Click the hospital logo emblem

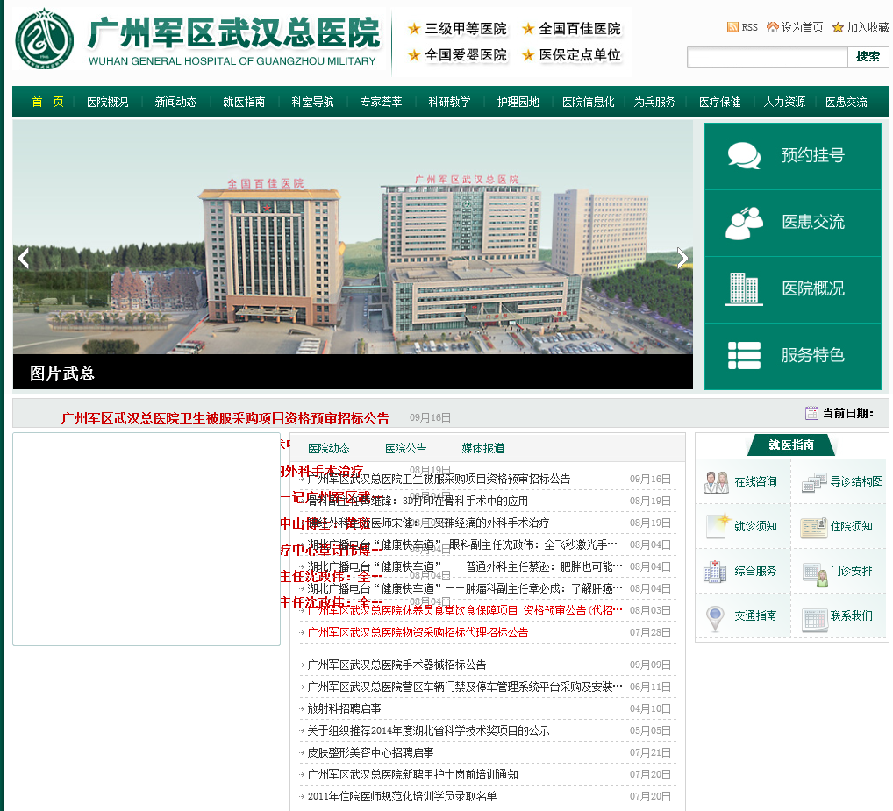pyautogui.click(x=44, y=39)
